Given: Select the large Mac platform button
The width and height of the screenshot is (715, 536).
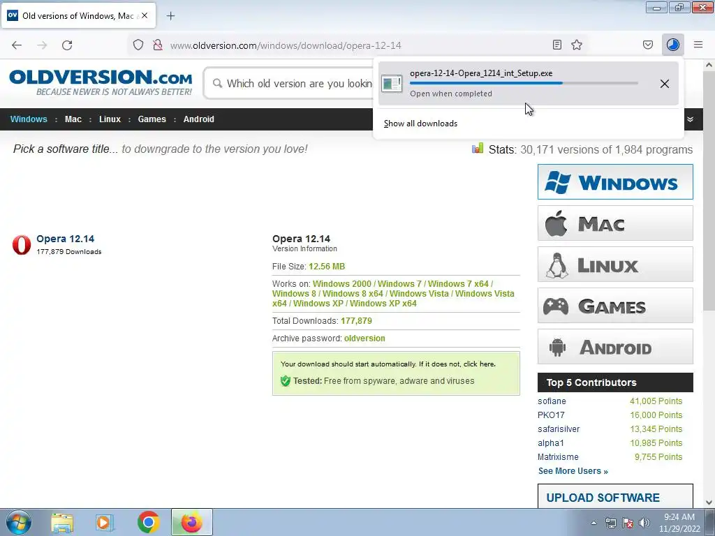Looking at the screenshot, I should (615, 223).
